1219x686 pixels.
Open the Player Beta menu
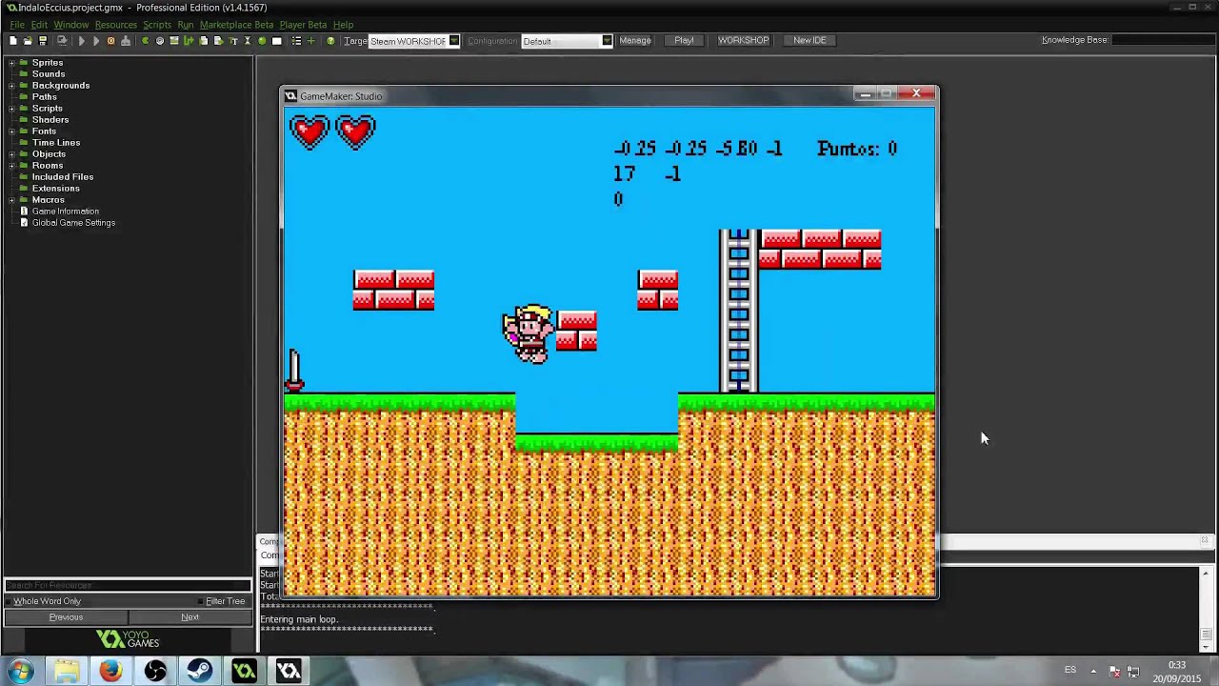point(303,25)
